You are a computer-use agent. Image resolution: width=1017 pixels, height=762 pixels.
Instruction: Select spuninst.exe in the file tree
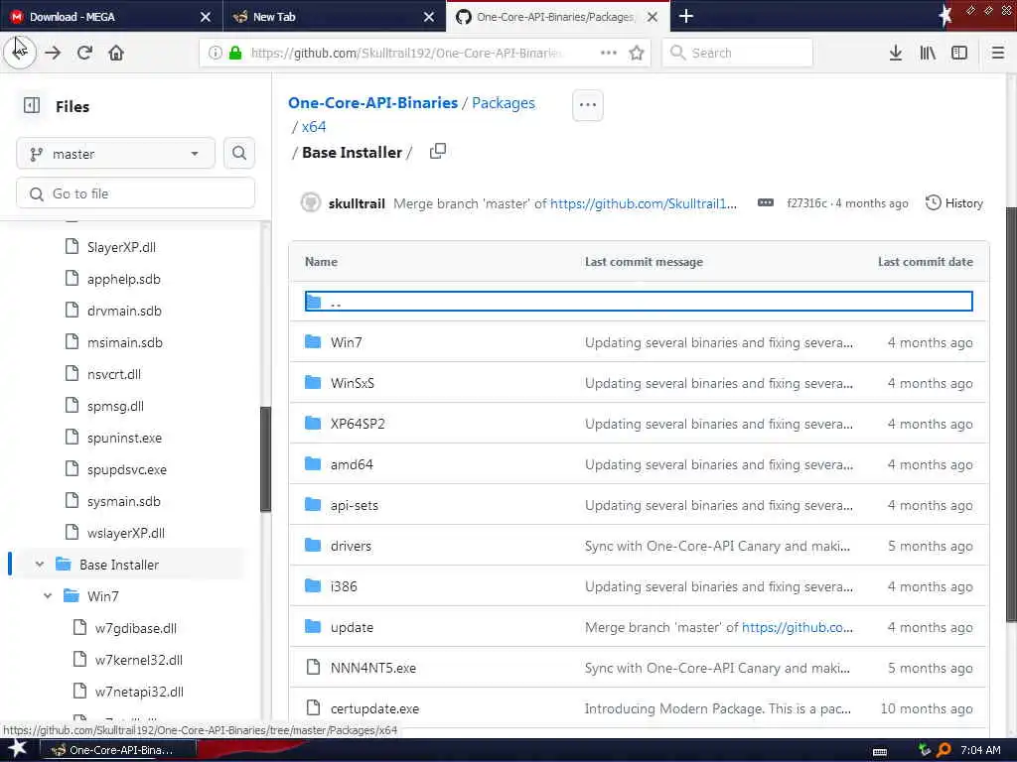[x=124, y=438]
